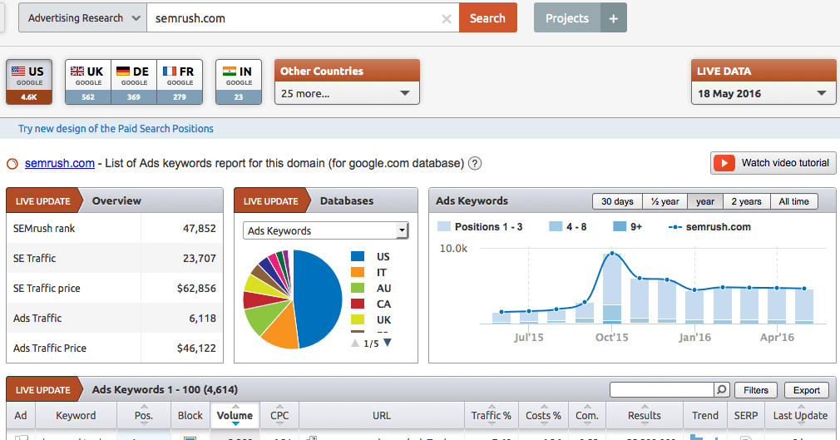Click the SE Traffic value 23,707
Screen dimensions: 840x440
pos(200,259)
